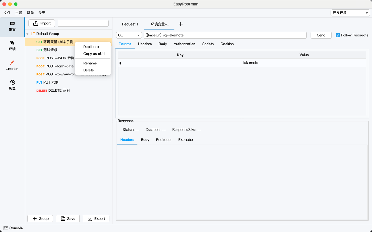Image resolution: width=372 pixels, height=232 pixels.
Task: Click the Save button
Action: tap(68, 219)
